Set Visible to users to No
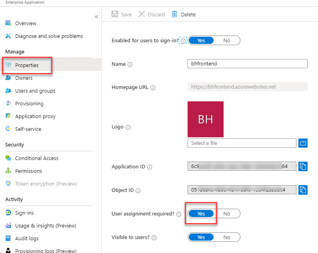 (x=226, y=237)
